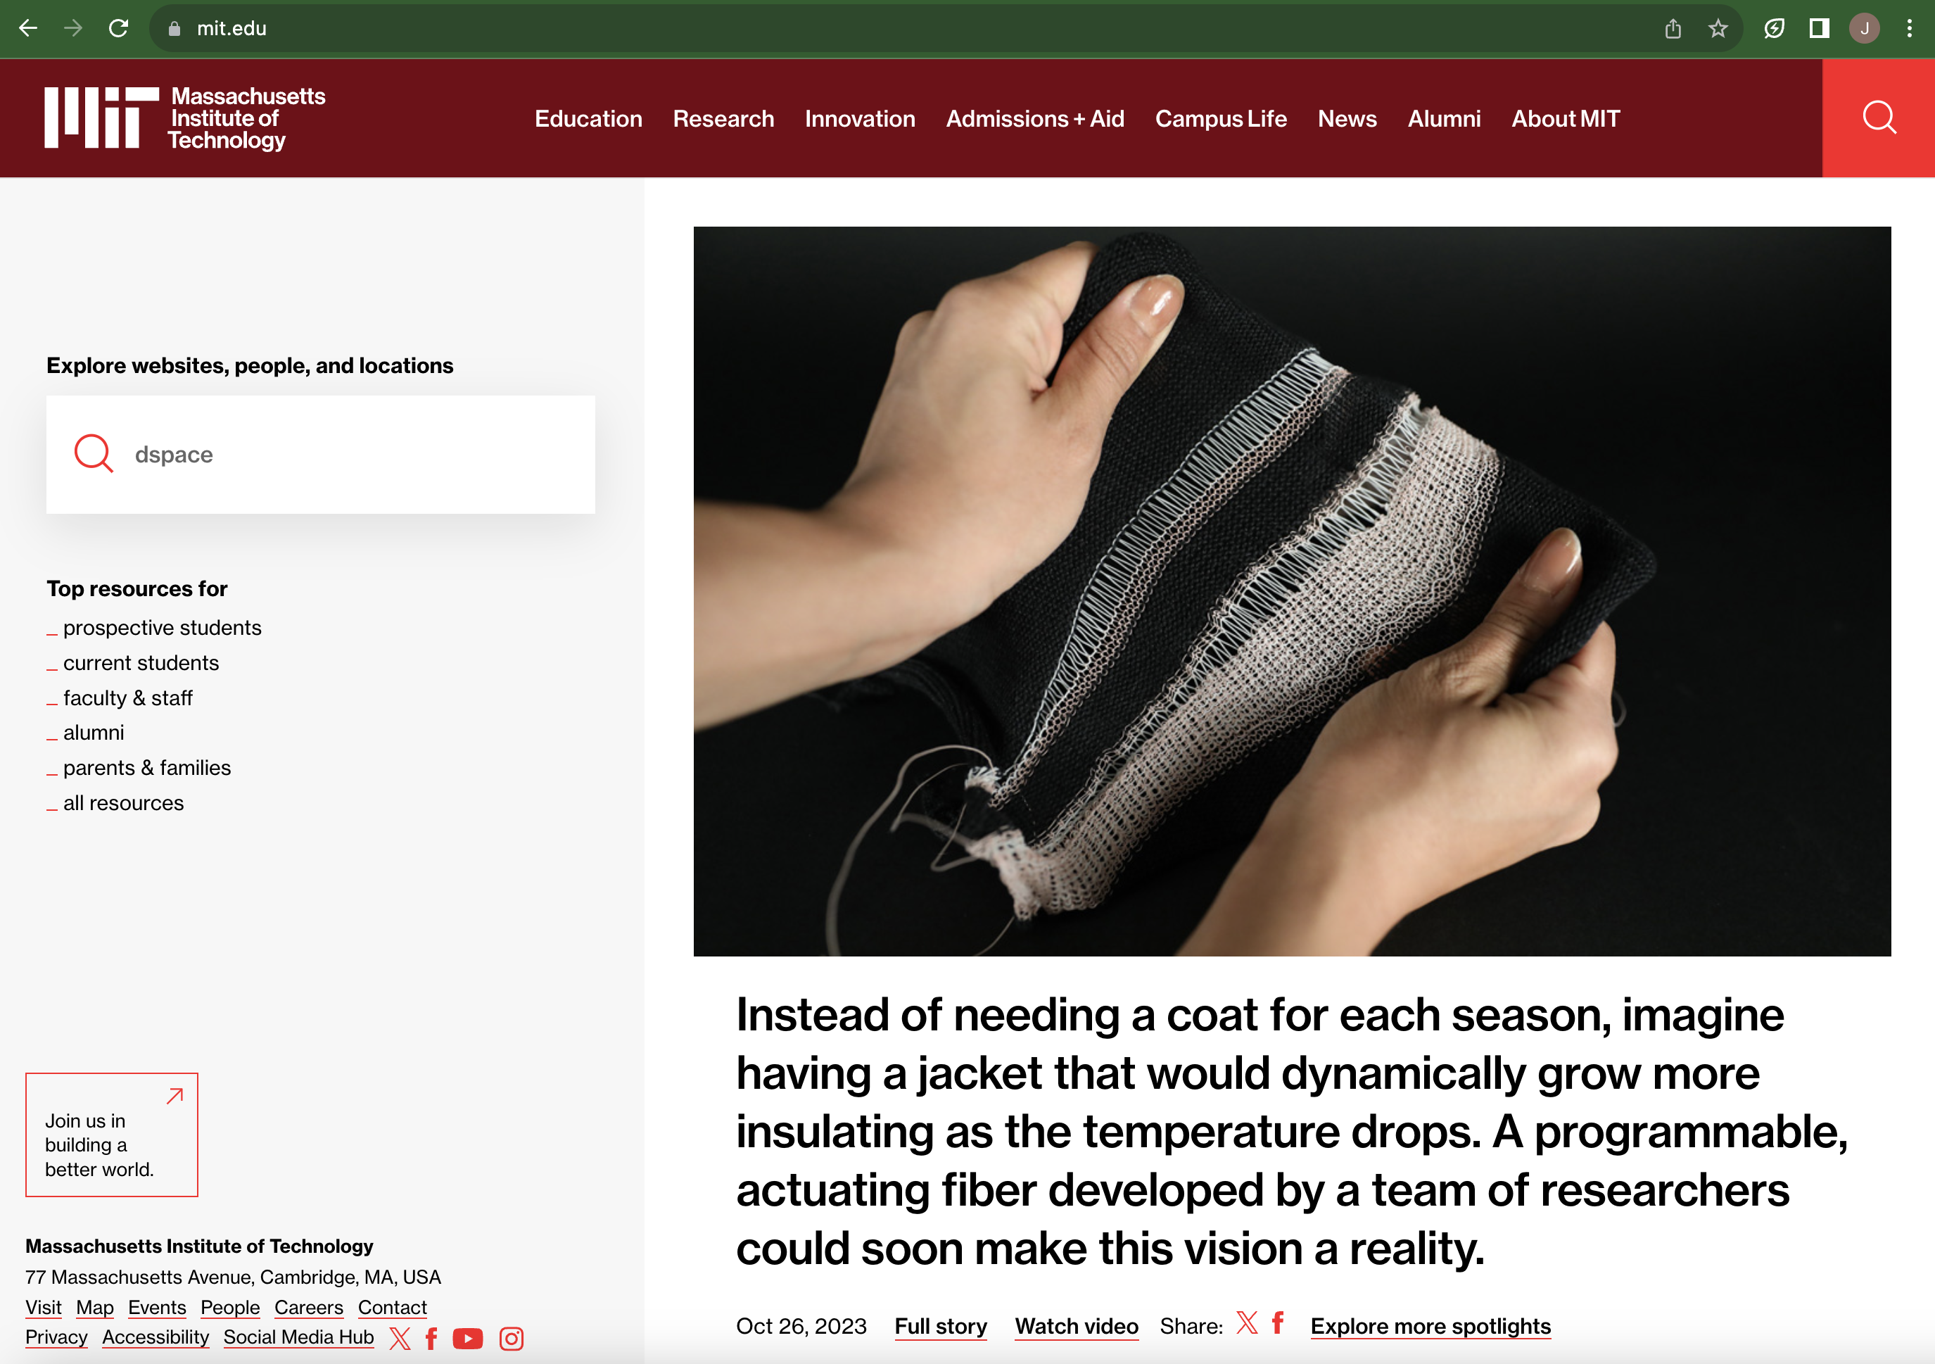Share the spotlight on X

click(x=1246, y=1322)
